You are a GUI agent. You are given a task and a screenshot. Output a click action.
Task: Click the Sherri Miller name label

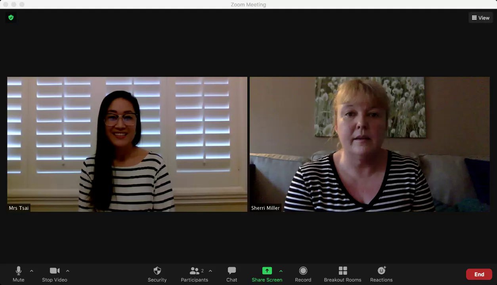[x=266, y=208]
